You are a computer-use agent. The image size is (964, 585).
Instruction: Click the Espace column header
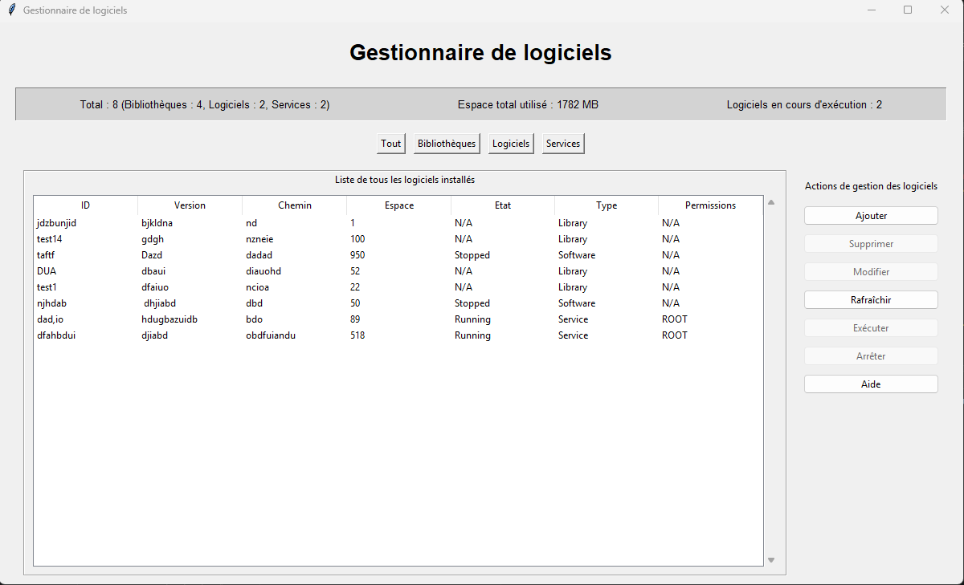[399, 205]
